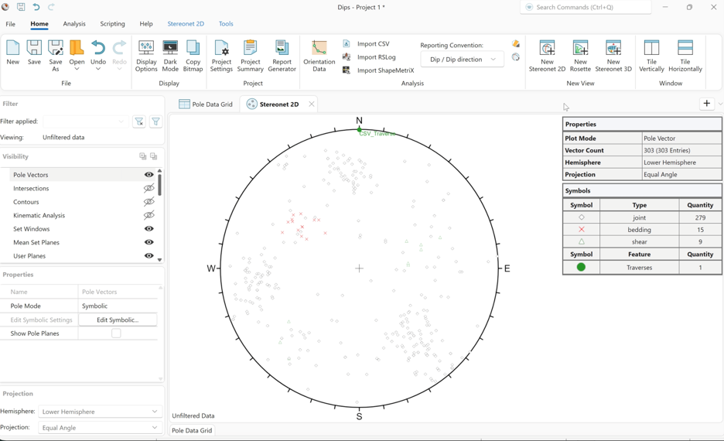Tile windows vertically
This screenshot has width=724, height=441.
click(x=651, y=55)
